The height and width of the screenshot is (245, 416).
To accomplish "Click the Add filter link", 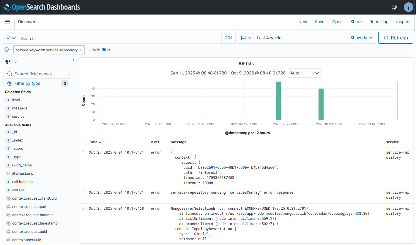I will (x=100, y=50).
